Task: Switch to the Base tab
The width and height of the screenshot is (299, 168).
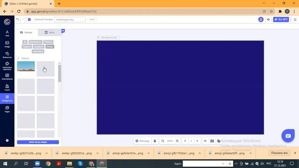Action: (x=50, y=32)
